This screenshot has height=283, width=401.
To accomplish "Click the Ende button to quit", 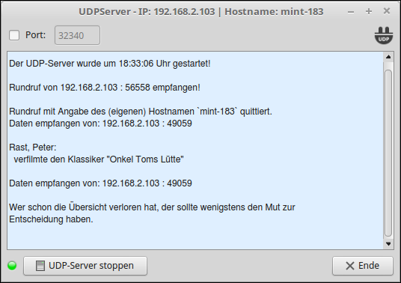I will click(363, 266).
